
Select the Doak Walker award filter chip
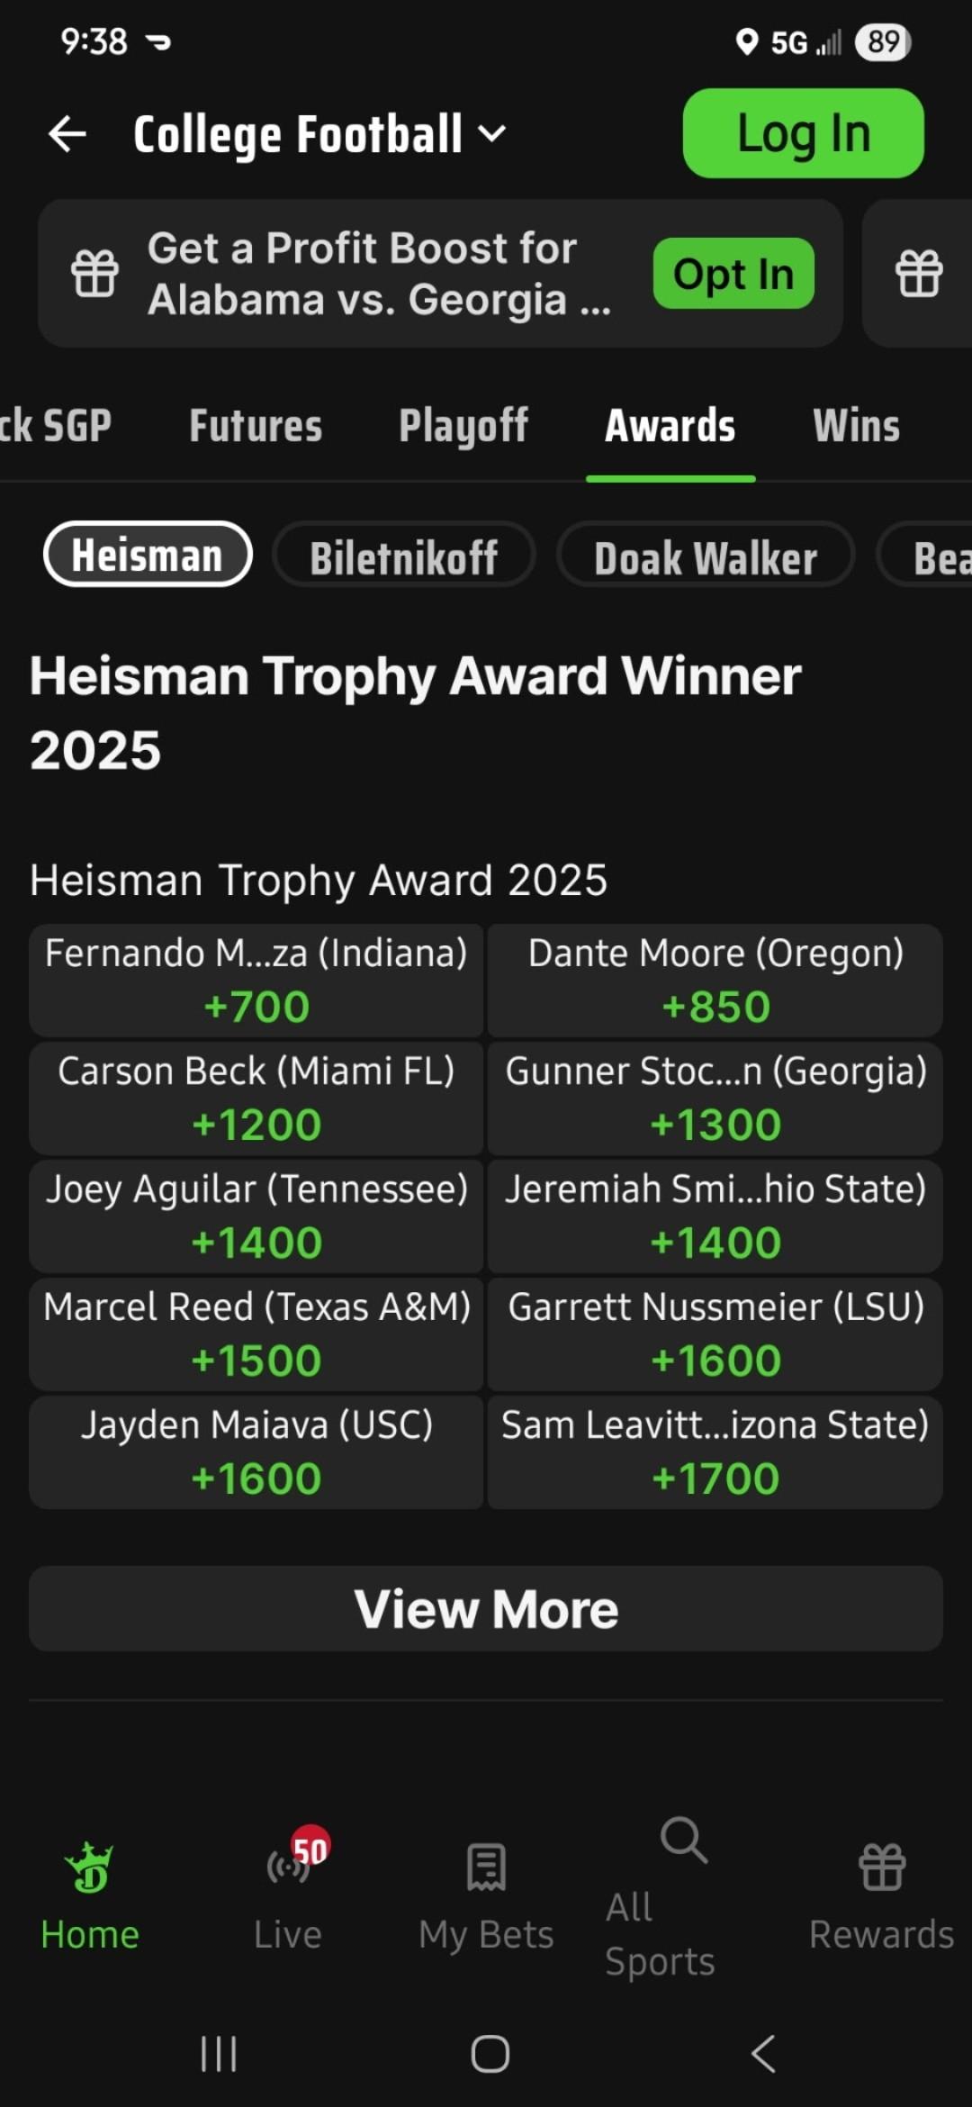tap(706, 556)
